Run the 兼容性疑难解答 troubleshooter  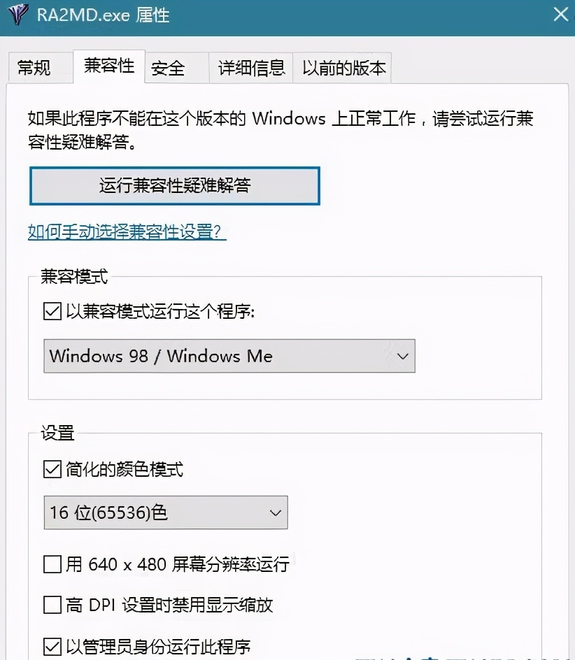pyautogui.click(x=174, y=185)
